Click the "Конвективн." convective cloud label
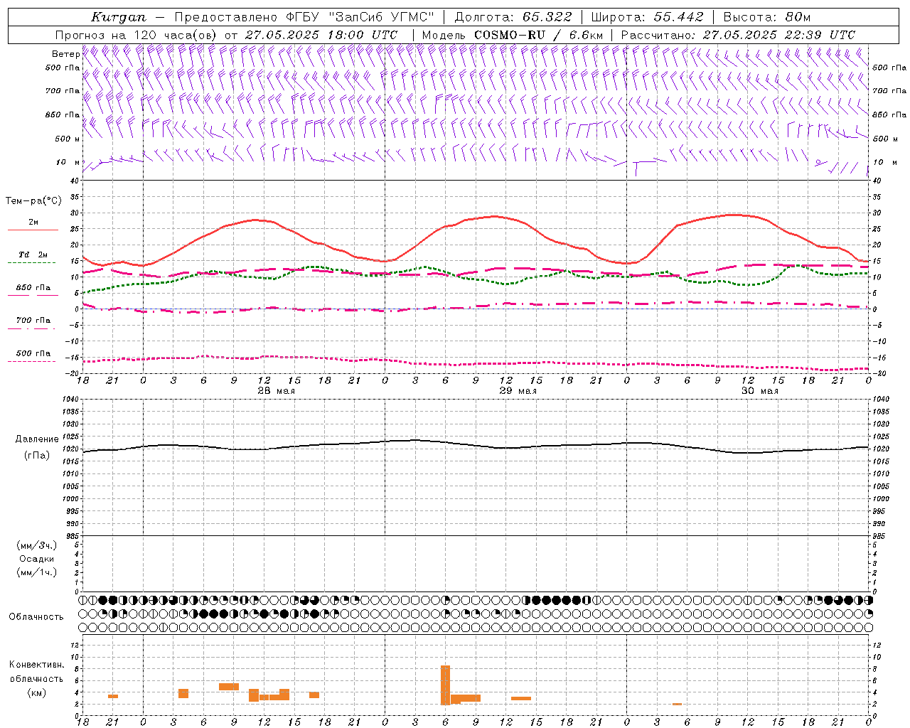 pos(37,665)
